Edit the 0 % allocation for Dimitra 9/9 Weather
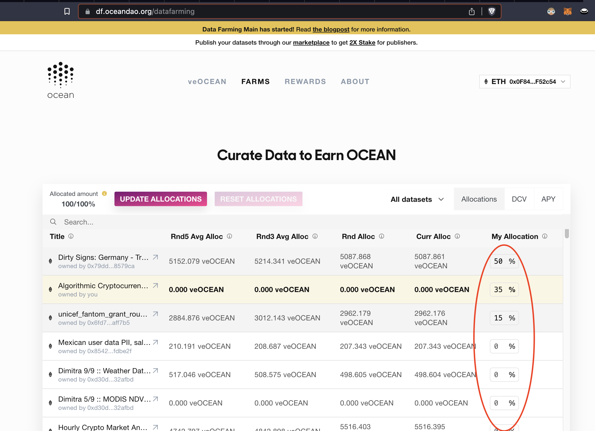595x431 pixels. 504,374
